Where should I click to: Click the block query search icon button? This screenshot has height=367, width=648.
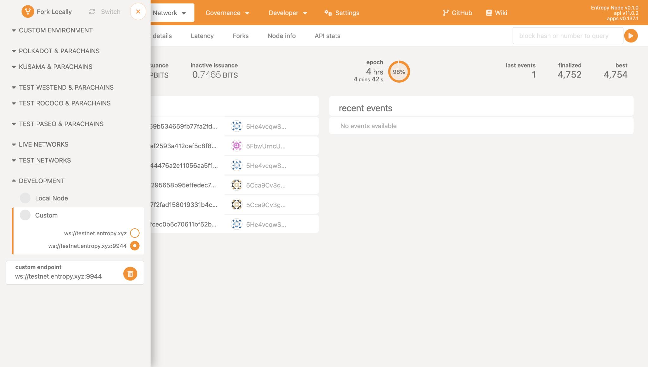(x=631, y=36)
